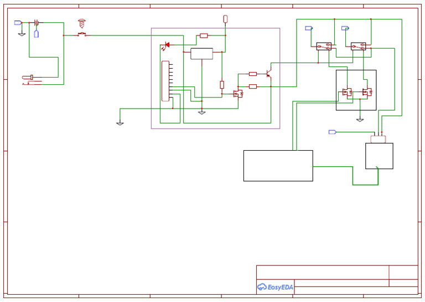Viewport: 425px width, 302px height.
Task: Select the tall pin header connector
Action: coord(165,81)
